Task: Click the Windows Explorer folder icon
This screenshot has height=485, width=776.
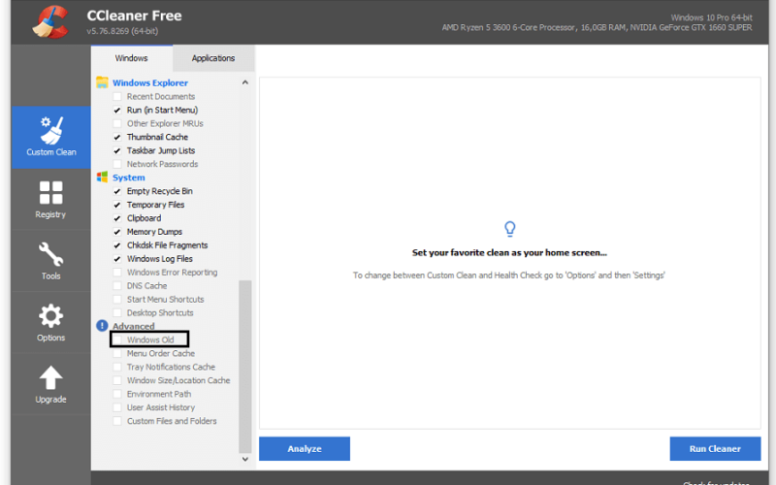Action: (103, 82)
